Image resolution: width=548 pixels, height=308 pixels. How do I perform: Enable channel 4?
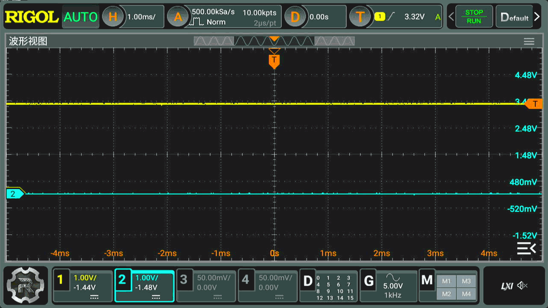[245, 280]
